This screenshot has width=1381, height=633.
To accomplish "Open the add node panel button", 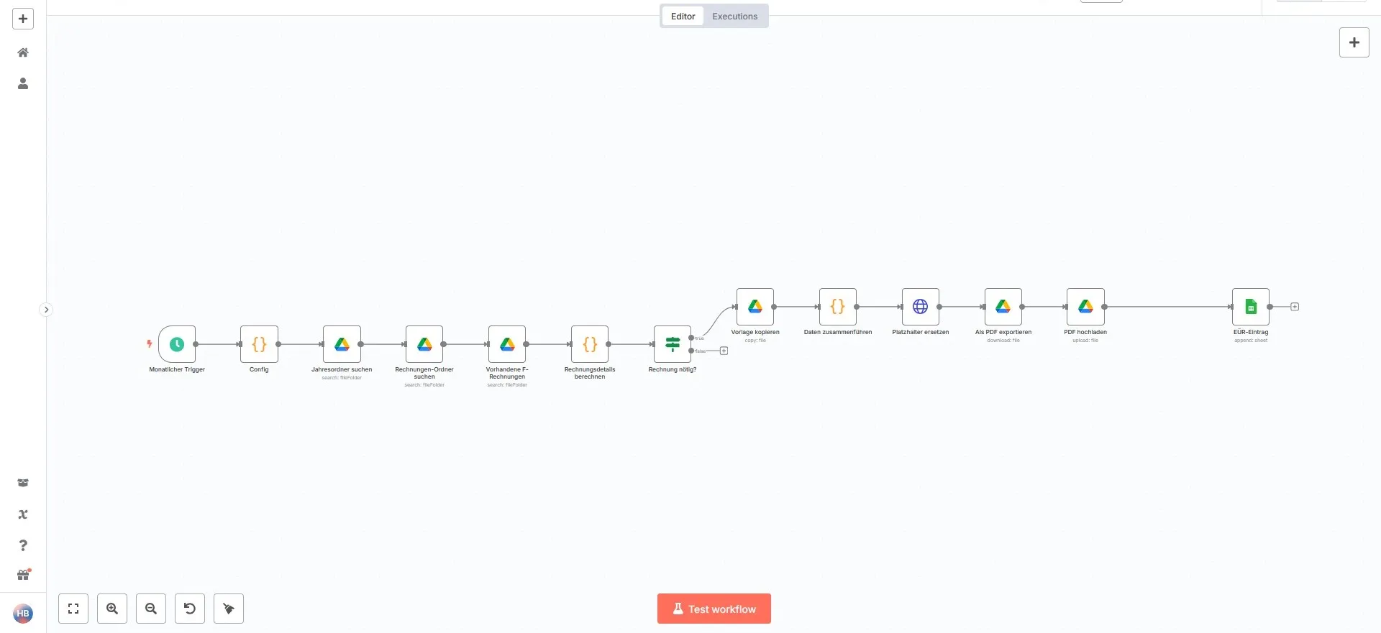I will pyautogui.click(x=1354, y=42).
